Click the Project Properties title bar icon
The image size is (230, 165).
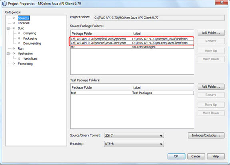[4, 4]
